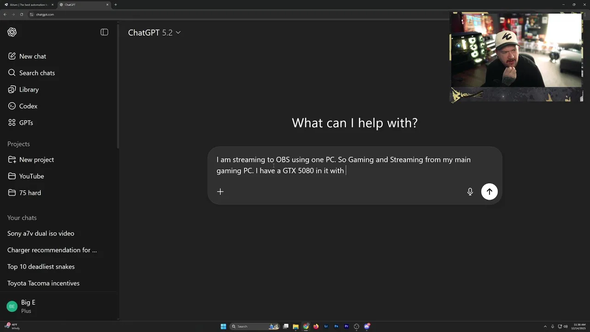Open Premiere Pro from the taskbar
590x332 pixels.
point(346,326)
